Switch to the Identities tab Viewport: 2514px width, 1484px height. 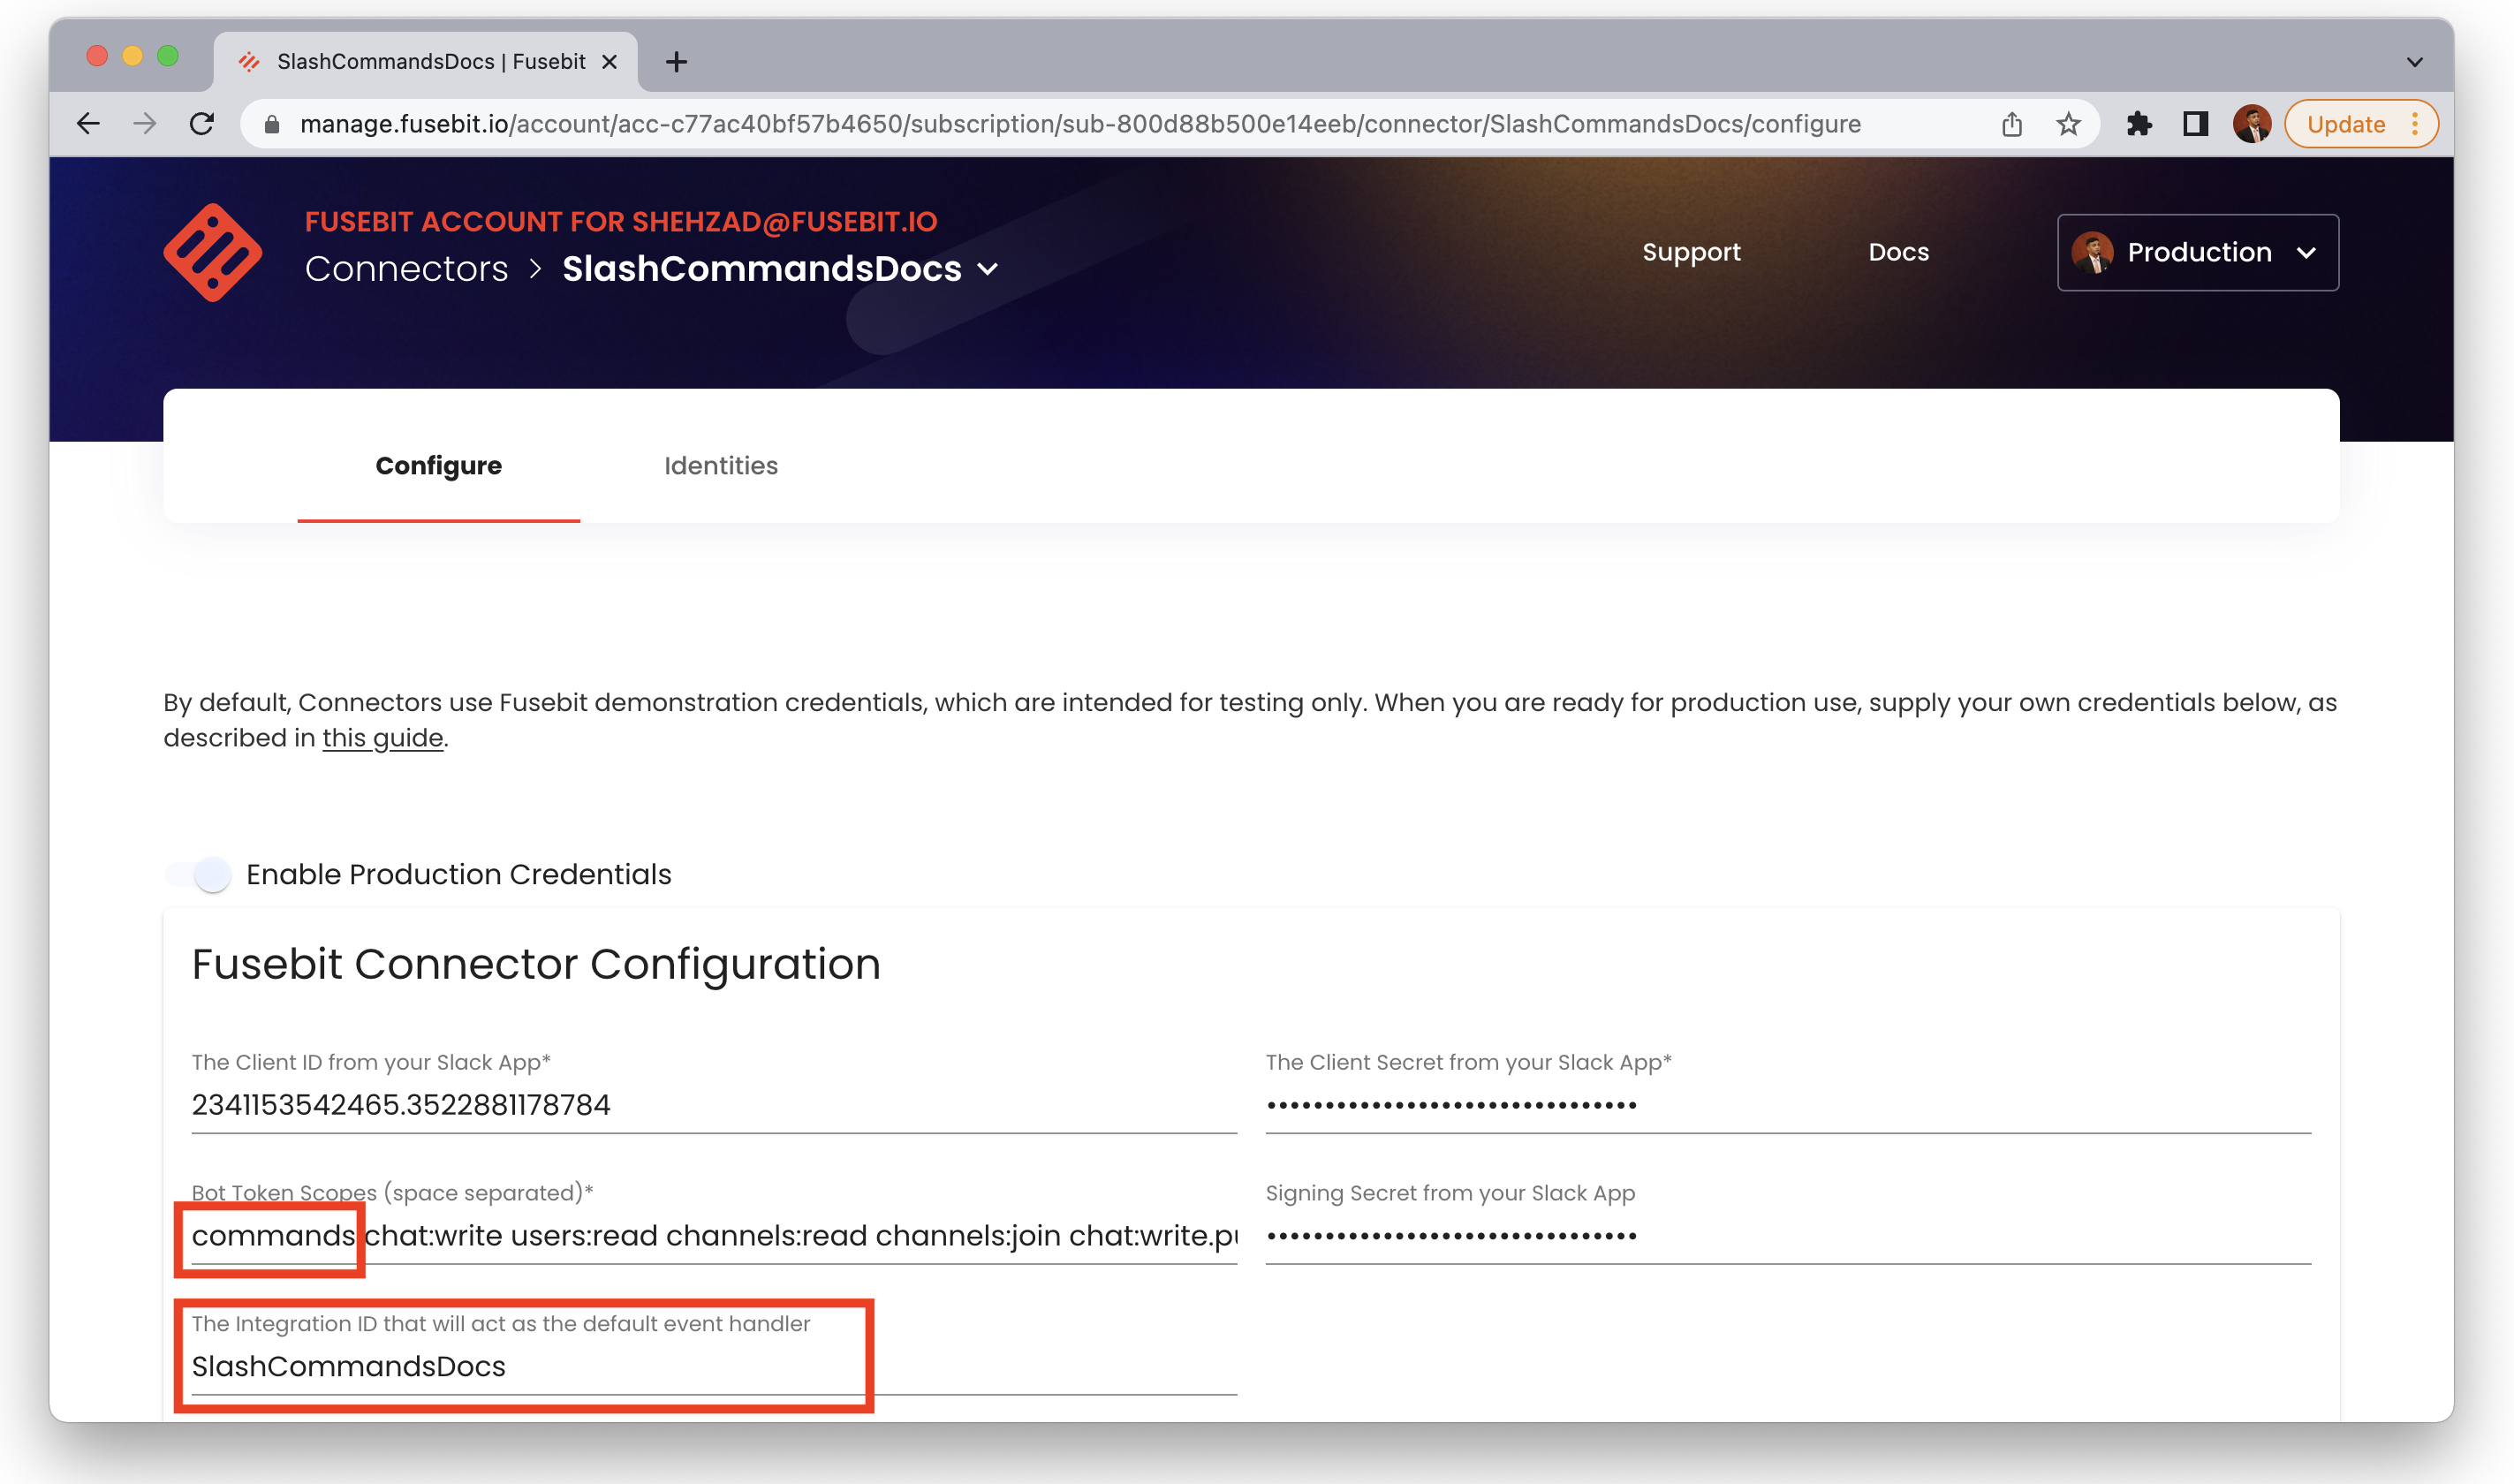720,466
